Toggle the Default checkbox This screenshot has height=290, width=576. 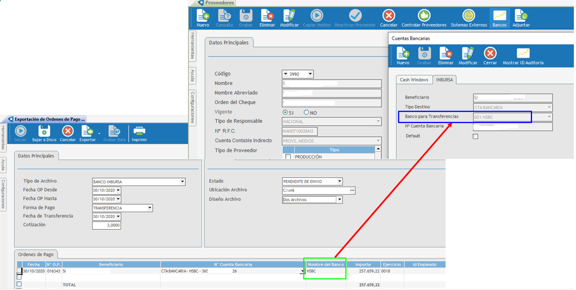click(x=475, y=137)
